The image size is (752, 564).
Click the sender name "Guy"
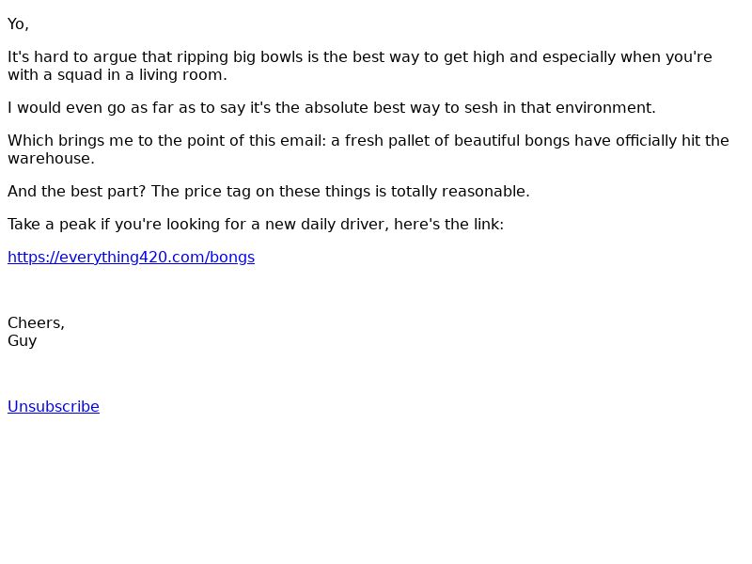coord(22,341)
